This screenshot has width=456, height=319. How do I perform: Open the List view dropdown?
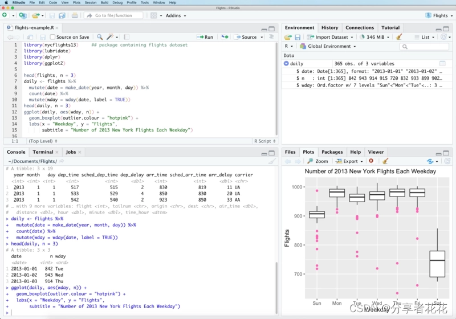425,37
